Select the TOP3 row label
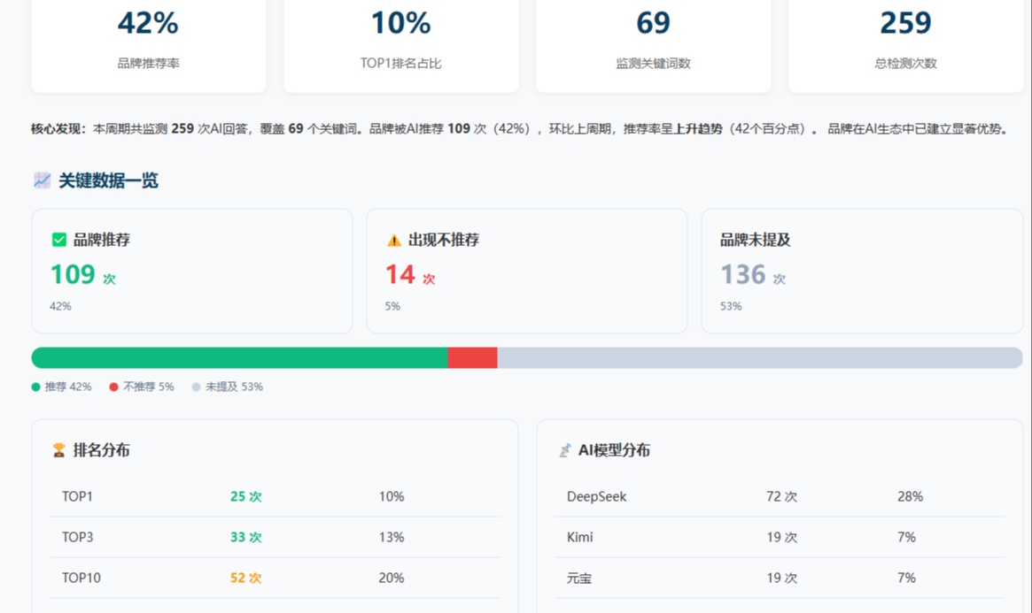The height and width of the screenshot is (613, 1032). point(78,538)
